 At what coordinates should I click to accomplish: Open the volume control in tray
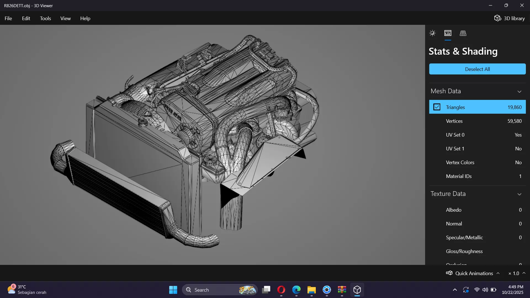click(485, 290)
